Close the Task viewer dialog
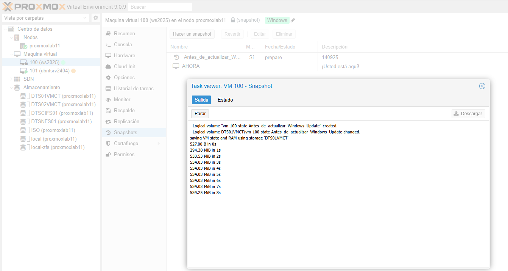This screenshot has height=271, width=508. tap(482, 86)
